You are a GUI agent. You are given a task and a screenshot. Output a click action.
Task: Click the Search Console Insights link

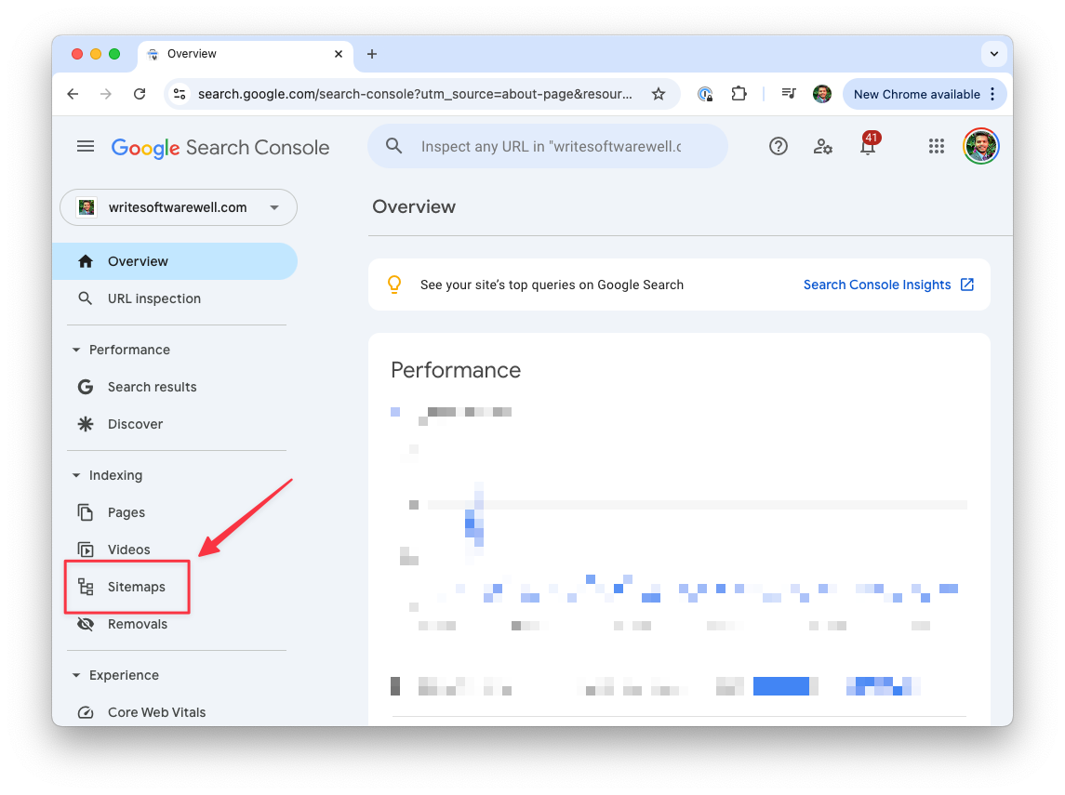click(877, 285)
